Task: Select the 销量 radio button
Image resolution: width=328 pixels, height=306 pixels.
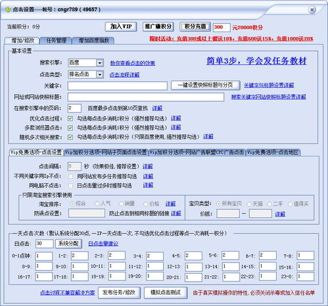Action: pyautogui.click(x=121, y=204)
